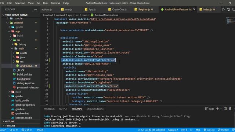Image resolution: width=235 pixels, height=132 pixels.
Task: Change end of line sequence LF
Action: click(x=191, y=130)
